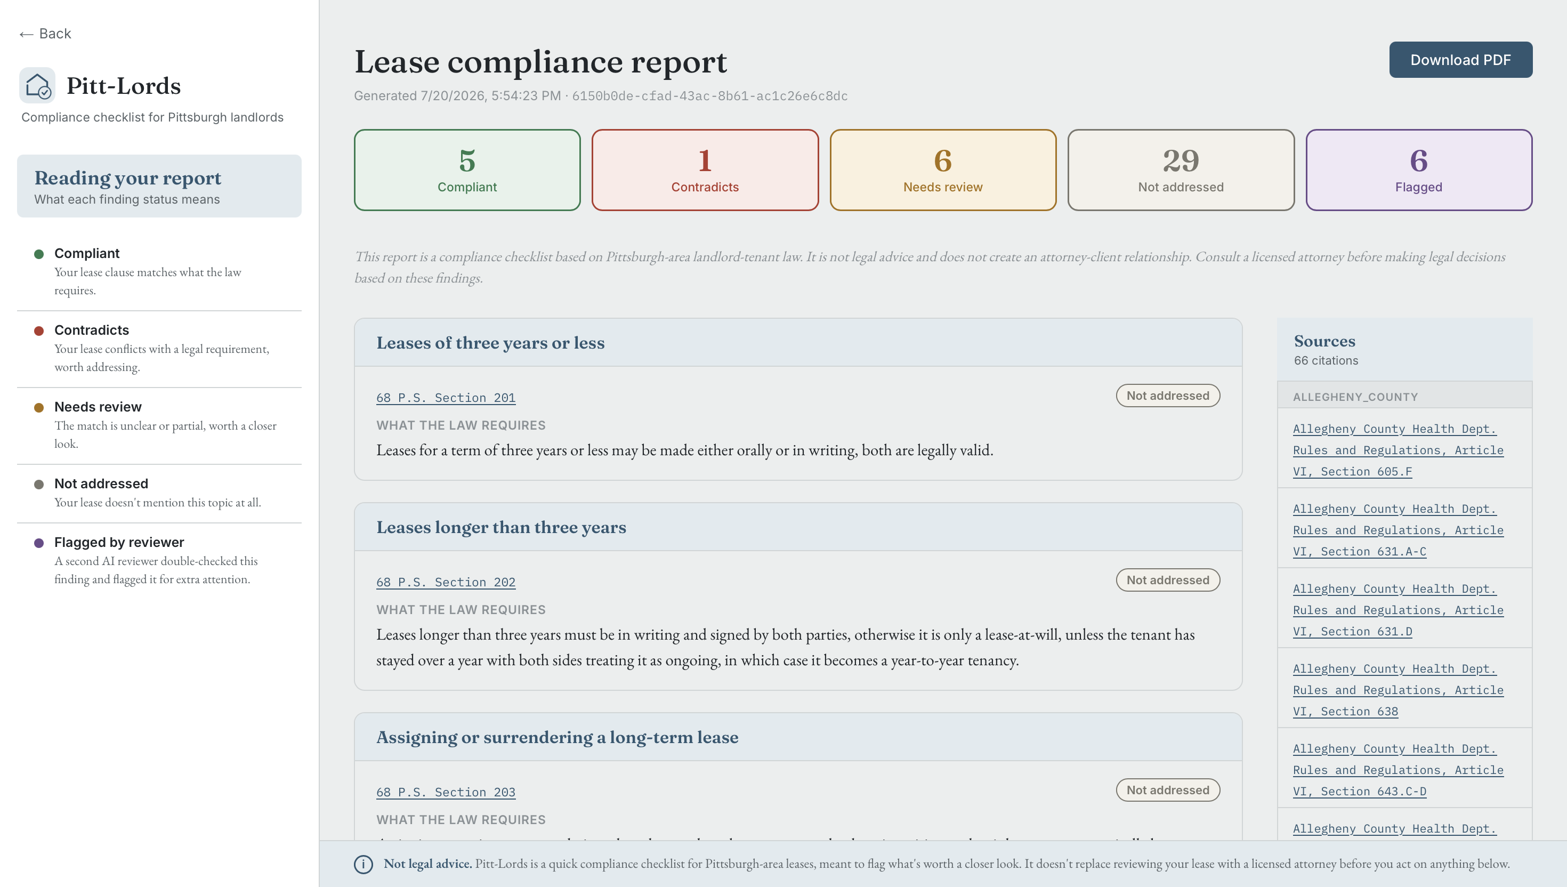Image resolution: width=1567 pixels, height=887 pixels.
Task: Click the Pitt-Lords house logo icon
Action: pos(37,85)
